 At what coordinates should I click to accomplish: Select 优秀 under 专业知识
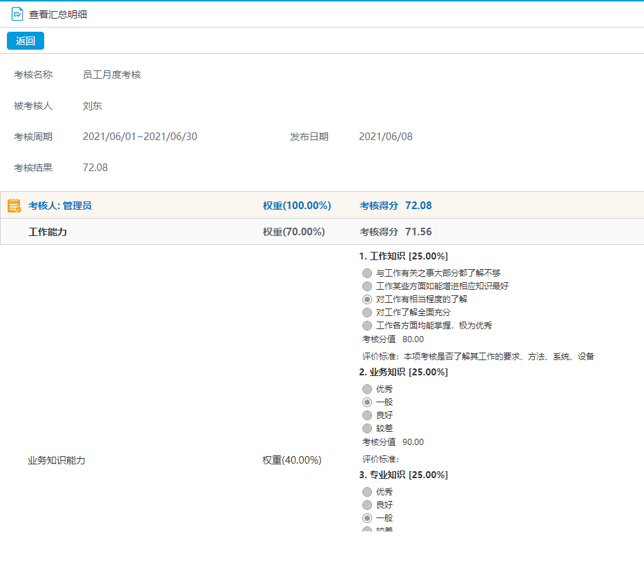(367, 492)
